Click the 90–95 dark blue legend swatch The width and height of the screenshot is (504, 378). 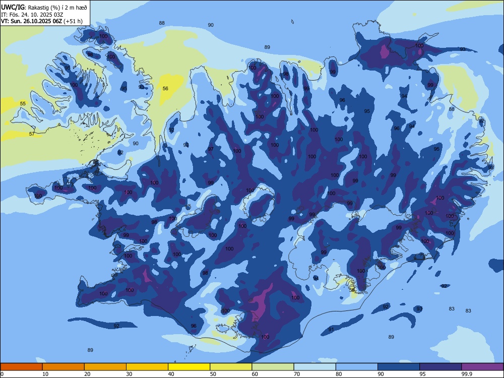pos(399,367)
